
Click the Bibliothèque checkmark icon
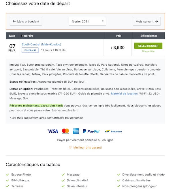pyautogui.click(x=7, y=180)
